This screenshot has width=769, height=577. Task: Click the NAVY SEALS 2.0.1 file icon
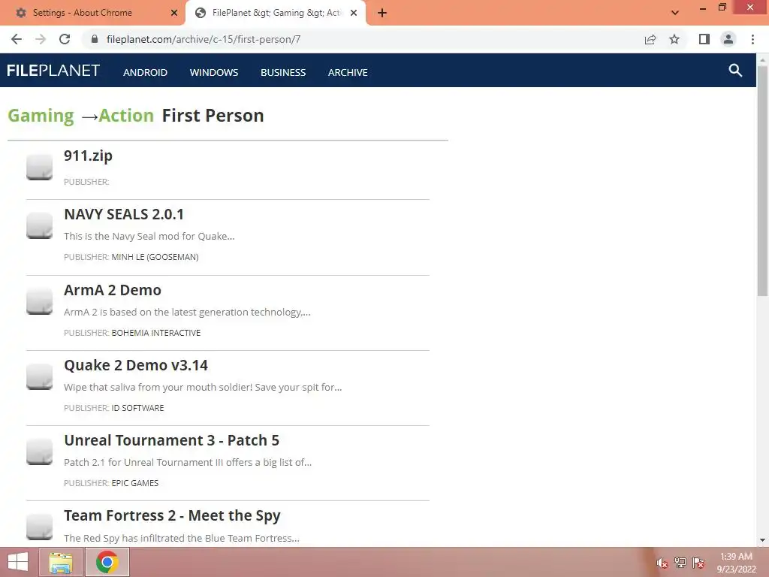coord(39,225)
